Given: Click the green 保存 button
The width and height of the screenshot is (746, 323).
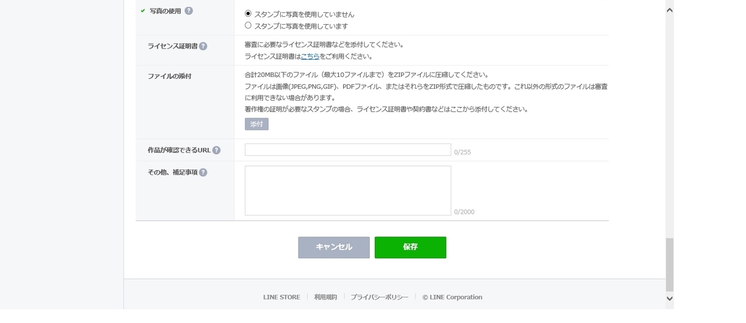Looking at the screenshot, I should coord(410,247).
